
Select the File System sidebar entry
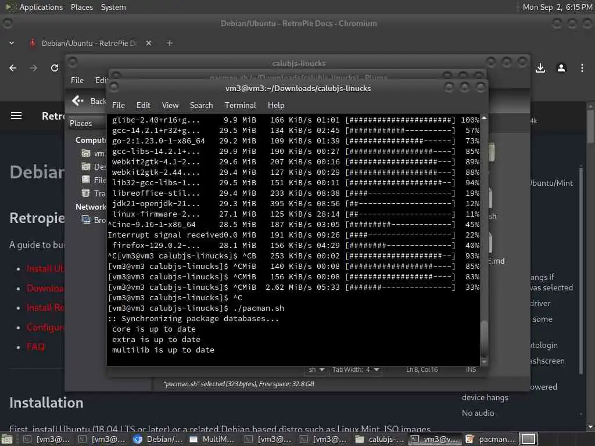point(94,180)
